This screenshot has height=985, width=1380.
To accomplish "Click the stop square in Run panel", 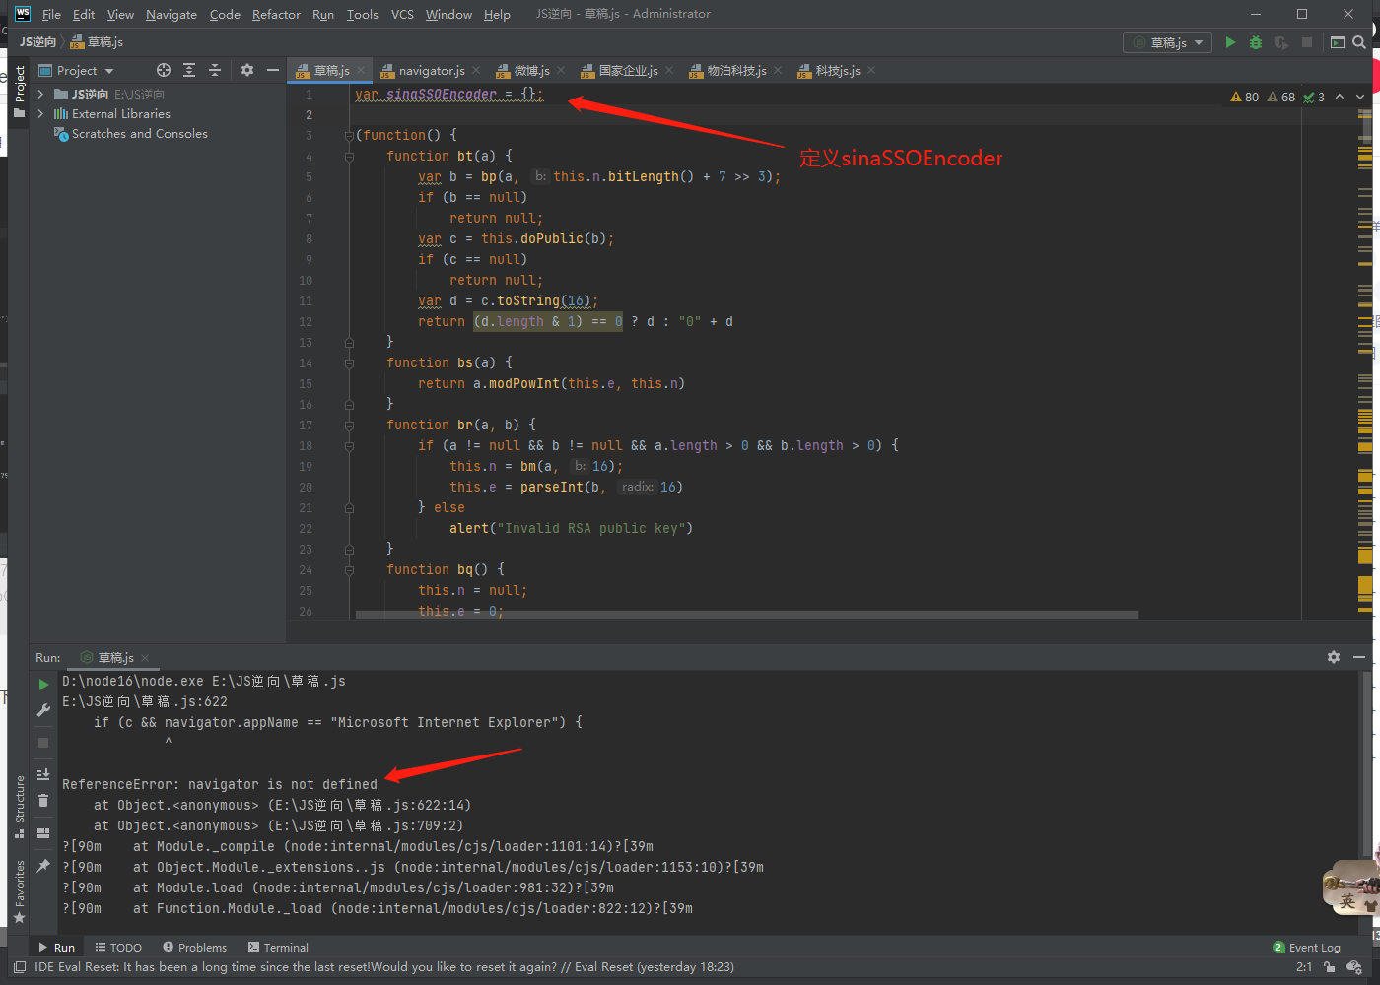I will (x=43, y=742).
